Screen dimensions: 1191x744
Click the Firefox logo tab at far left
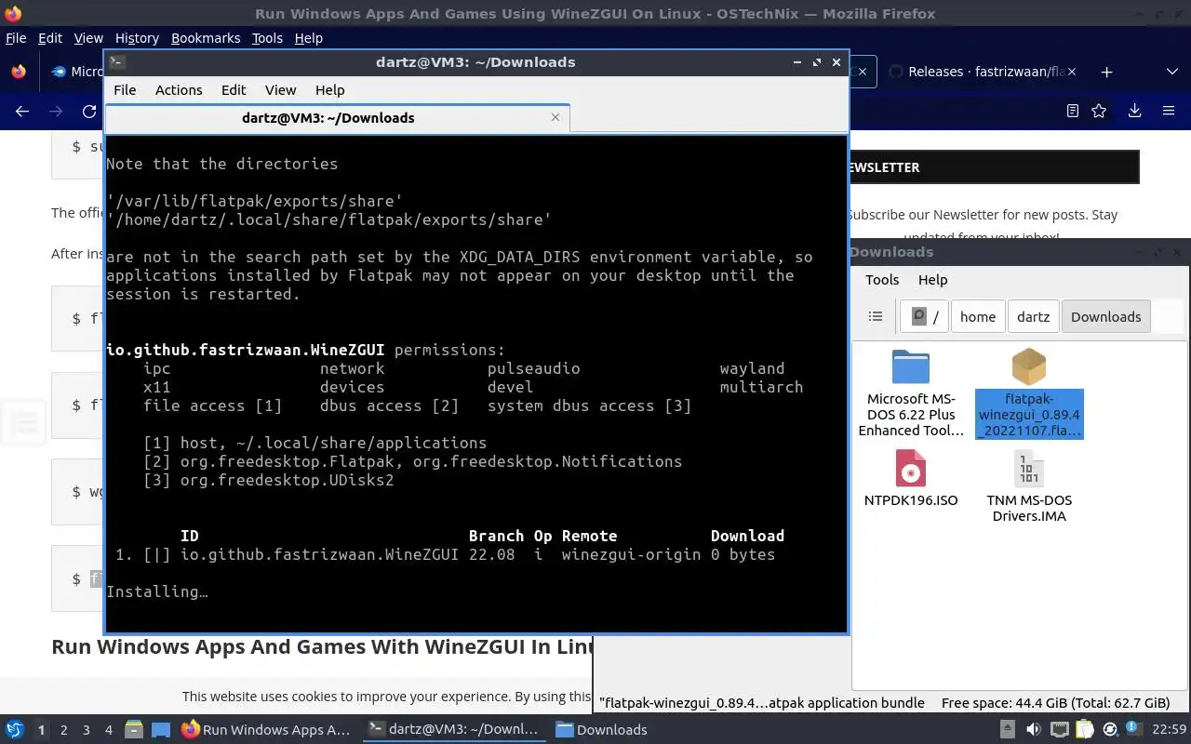click(19, 72)
